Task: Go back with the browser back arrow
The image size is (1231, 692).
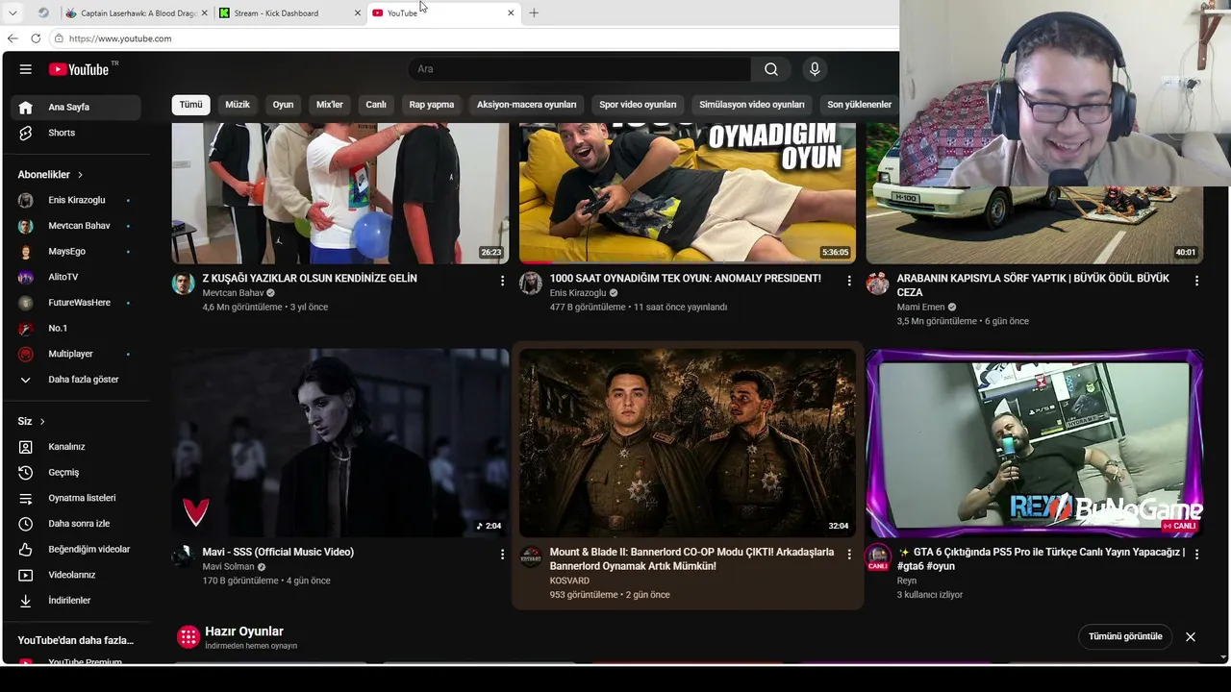Action: (x=13, y=38)
